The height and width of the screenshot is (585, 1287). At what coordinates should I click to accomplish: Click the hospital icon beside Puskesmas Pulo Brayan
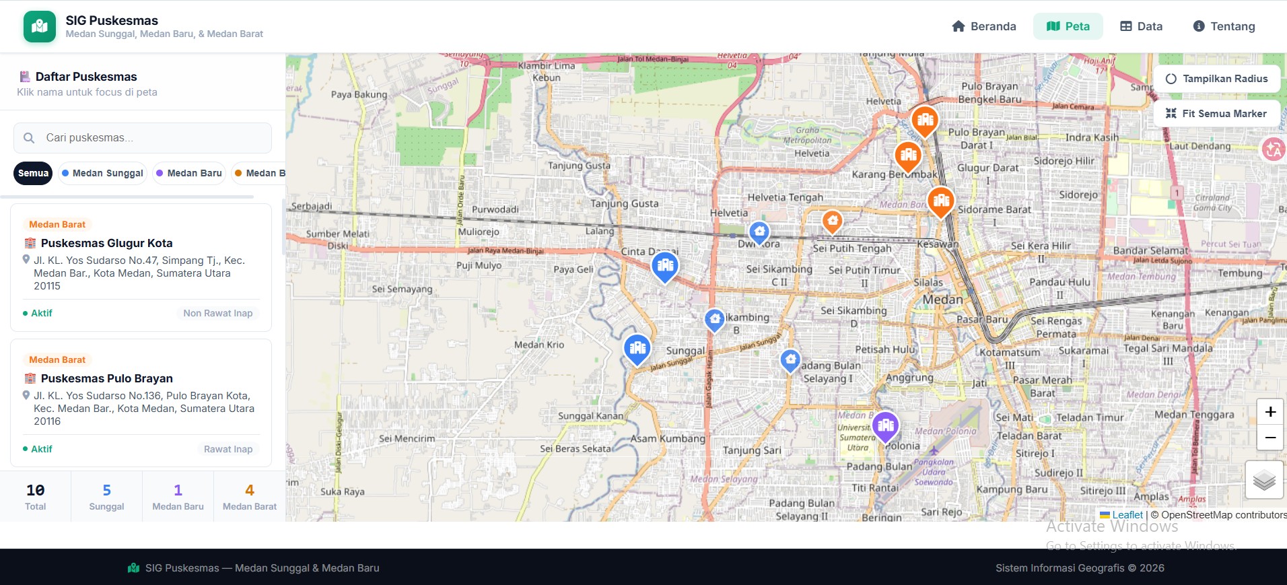click(x=30, y=378)
